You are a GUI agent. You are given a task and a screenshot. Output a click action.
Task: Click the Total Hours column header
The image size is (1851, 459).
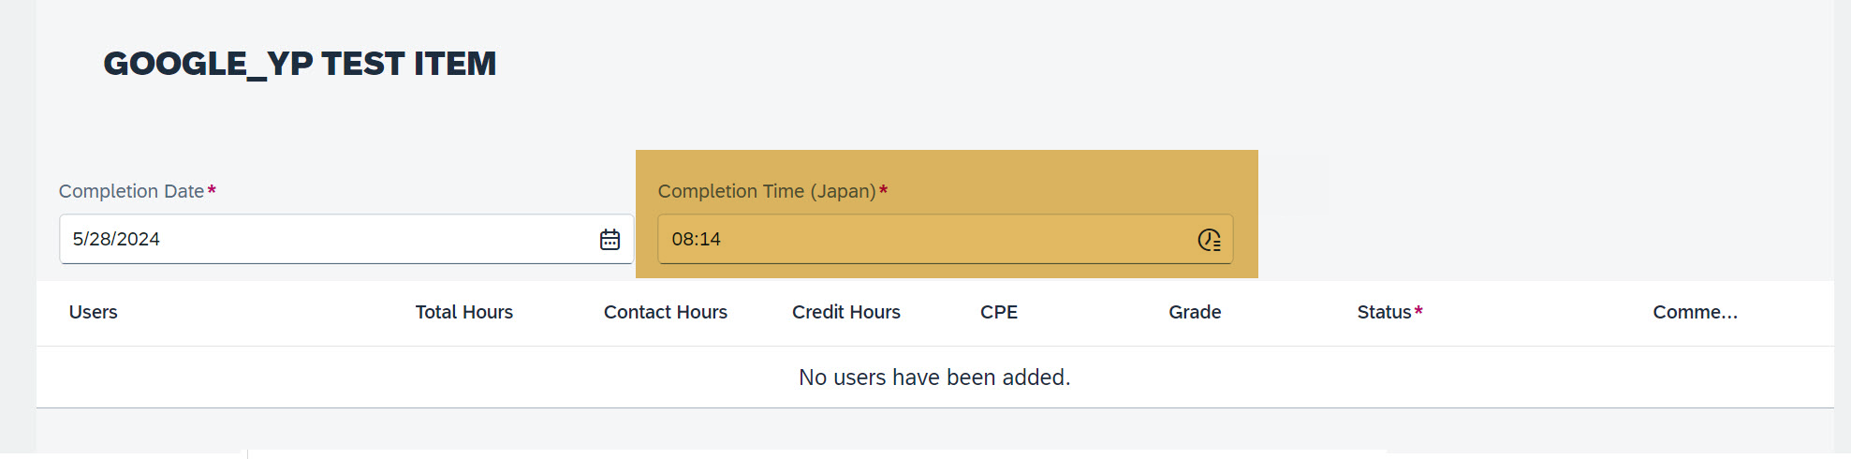[x=464, y=312]
